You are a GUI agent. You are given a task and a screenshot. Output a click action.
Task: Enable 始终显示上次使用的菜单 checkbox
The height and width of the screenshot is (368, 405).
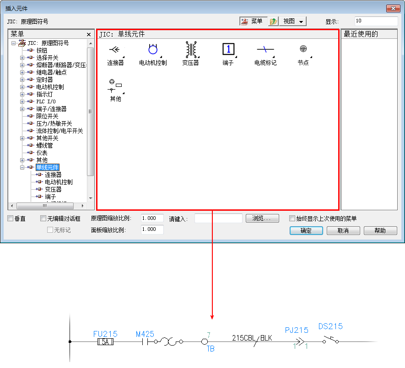click(x=292, y=219)
